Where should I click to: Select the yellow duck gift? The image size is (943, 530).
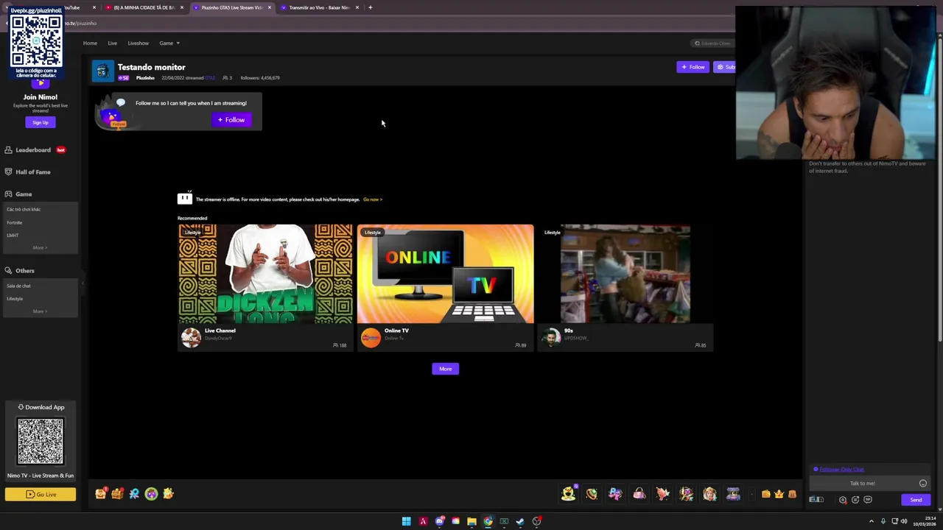point(568,494)
